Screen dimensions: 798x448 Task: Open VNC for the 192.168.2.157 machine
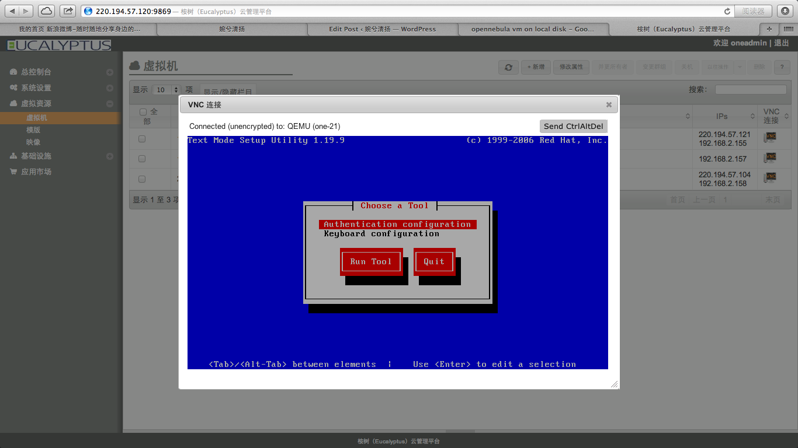click(x=771, y=157)
